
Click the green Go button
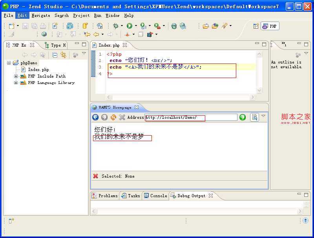point(243,117)
